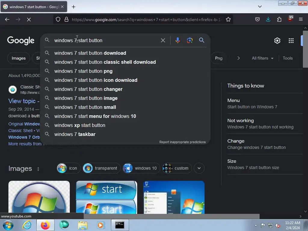Image resolution: width=308 pixels, height=231 pixels.
Task: Open 'Change' Things to know entry
Action: [x=265, y=144]
